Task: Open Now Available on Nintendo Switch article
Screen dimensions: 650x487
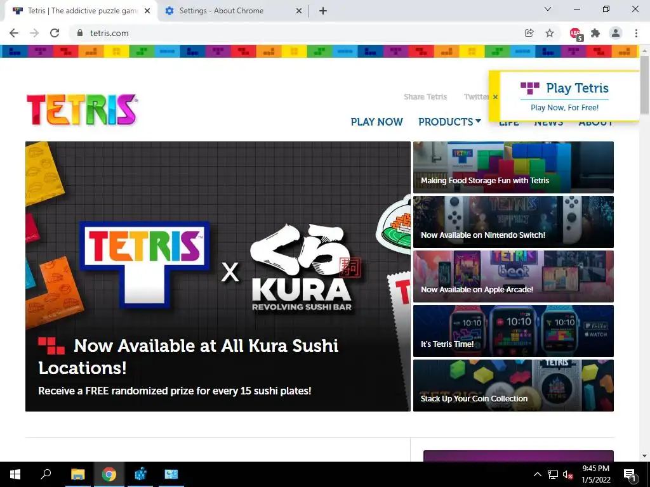Action: [513, 222]
